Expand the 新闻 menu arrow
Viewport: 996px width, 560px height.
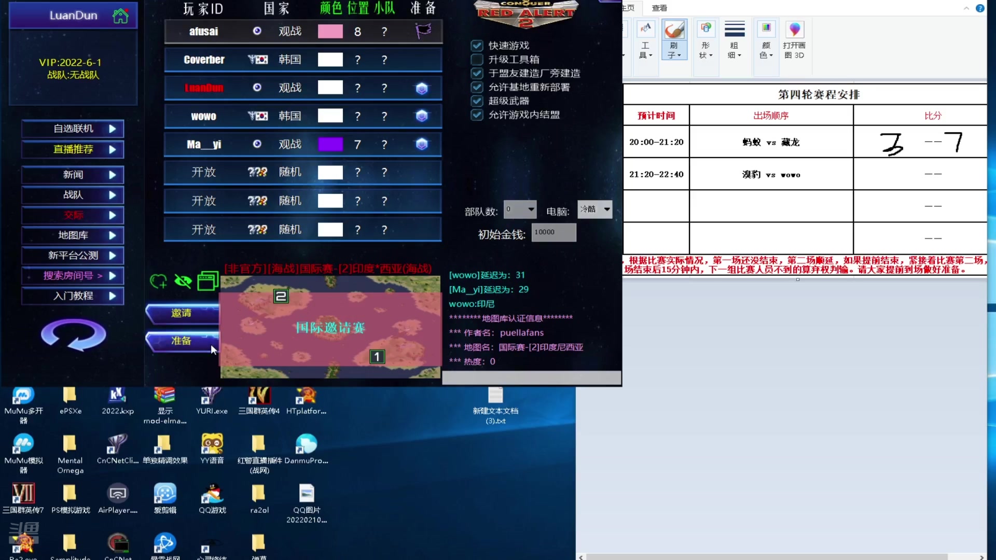coord(113,175)
